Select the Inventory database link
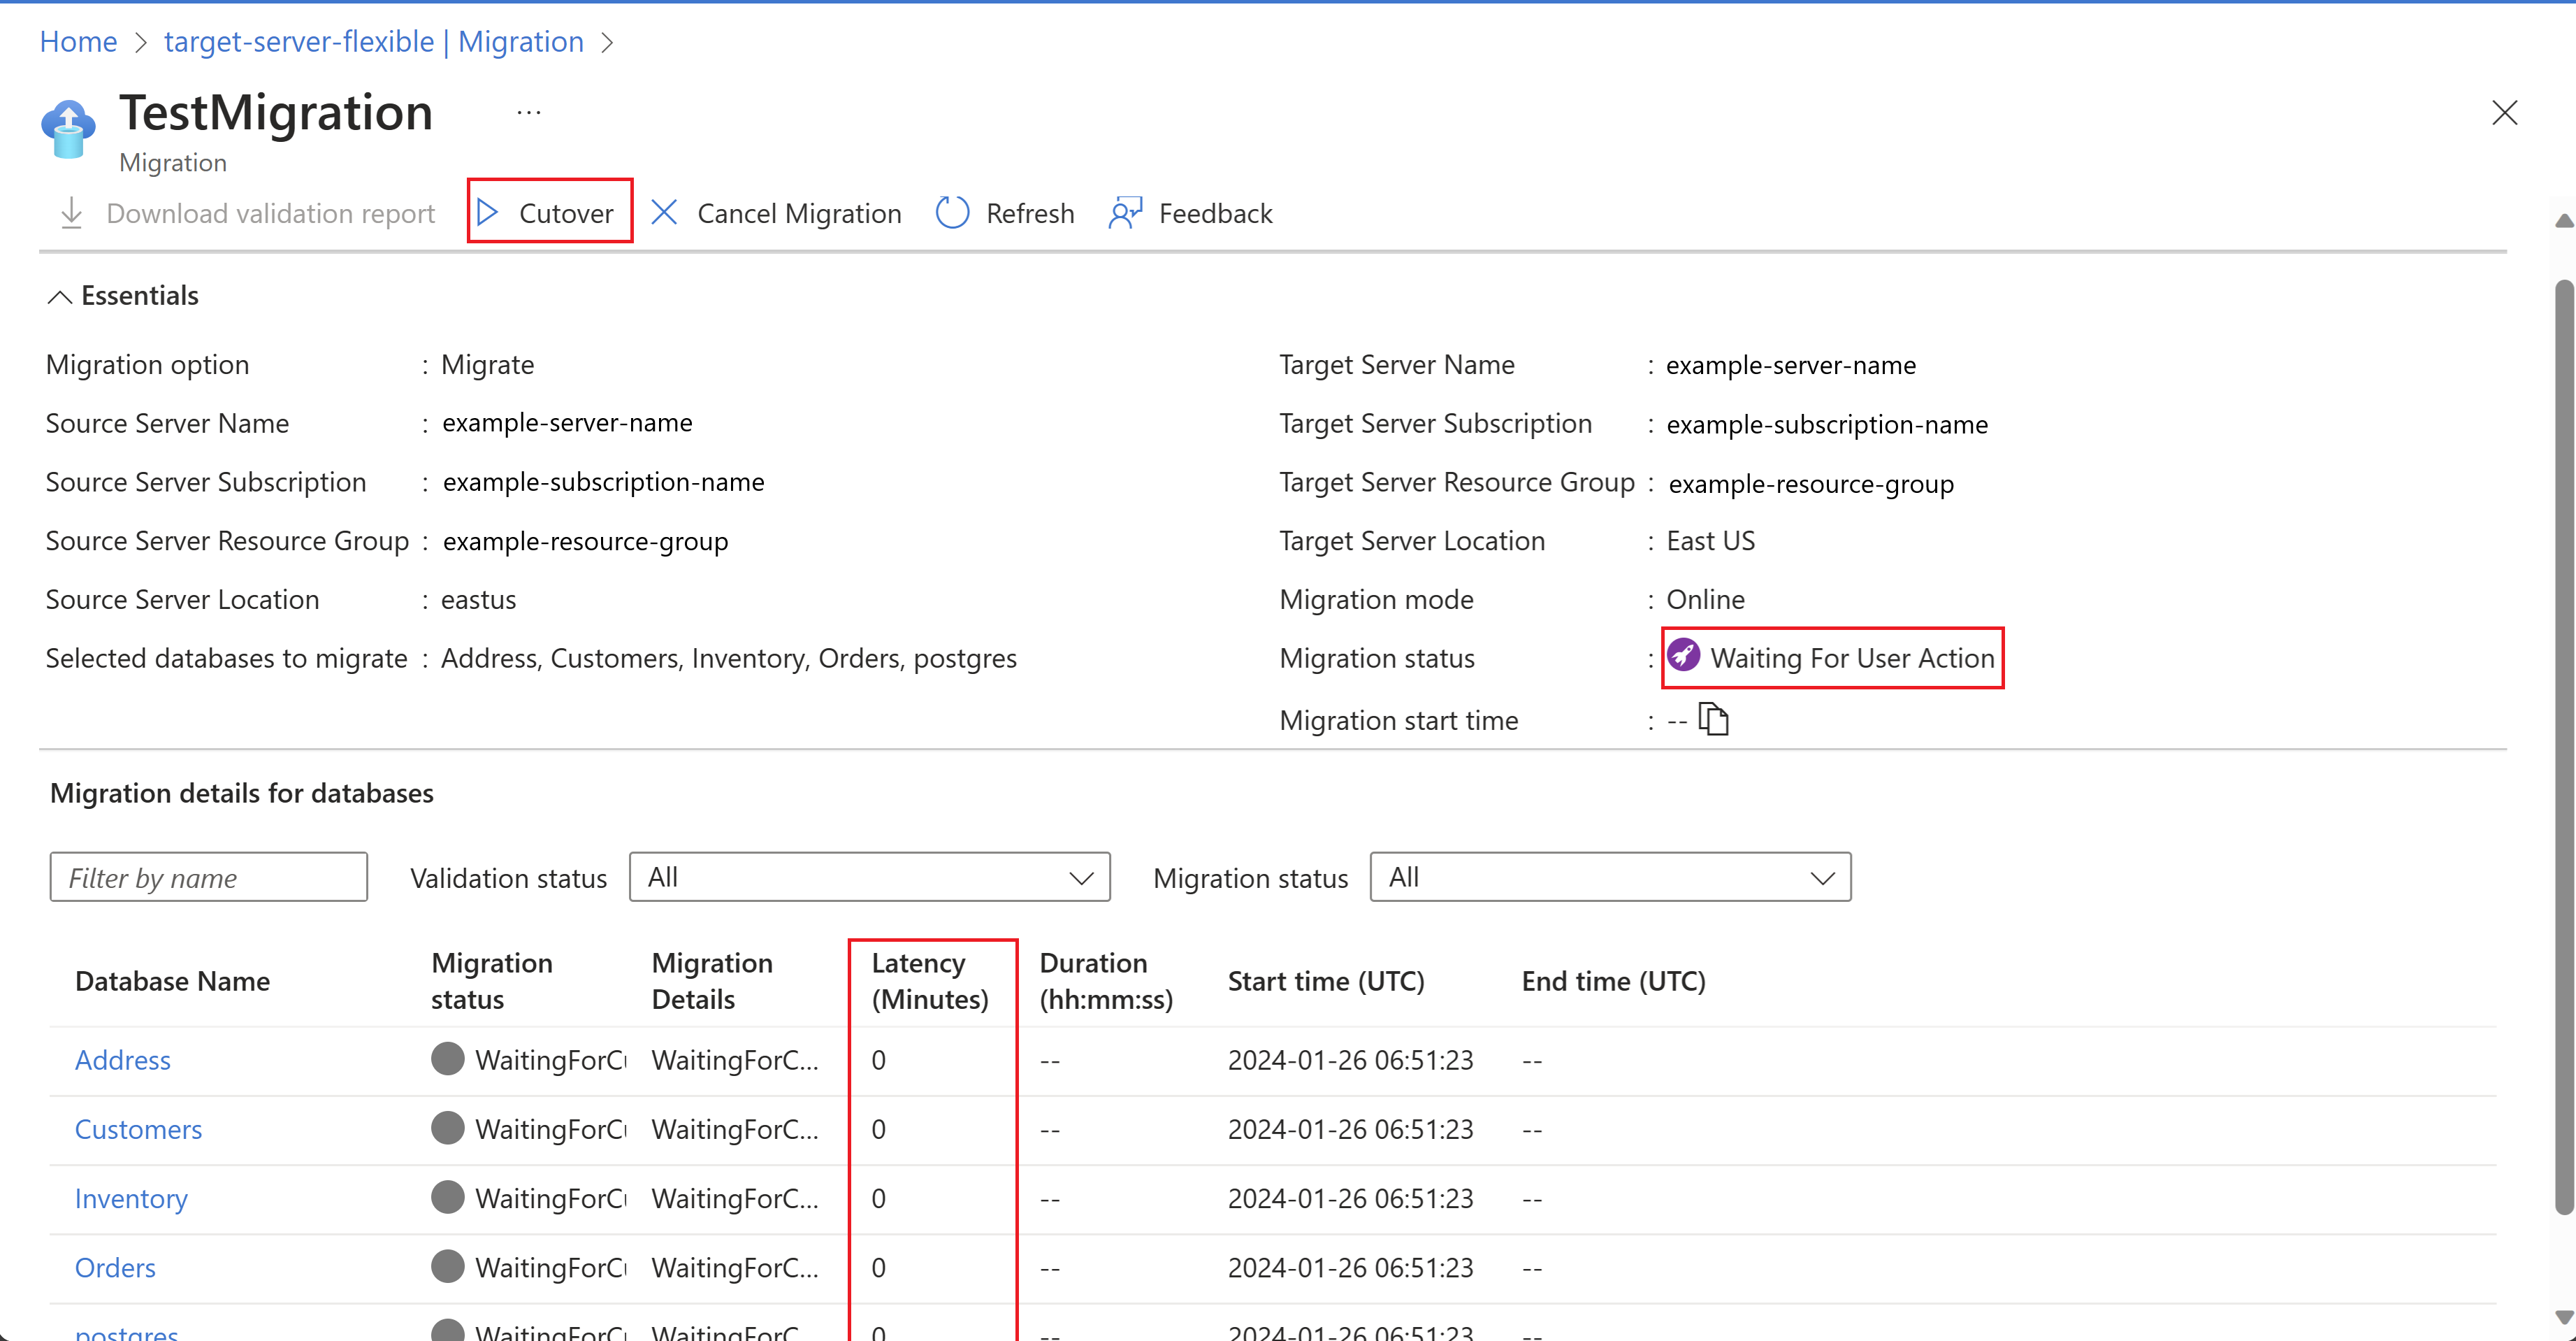The height and width of the screenshot is (1341, 2576). tap(131, 1198)
